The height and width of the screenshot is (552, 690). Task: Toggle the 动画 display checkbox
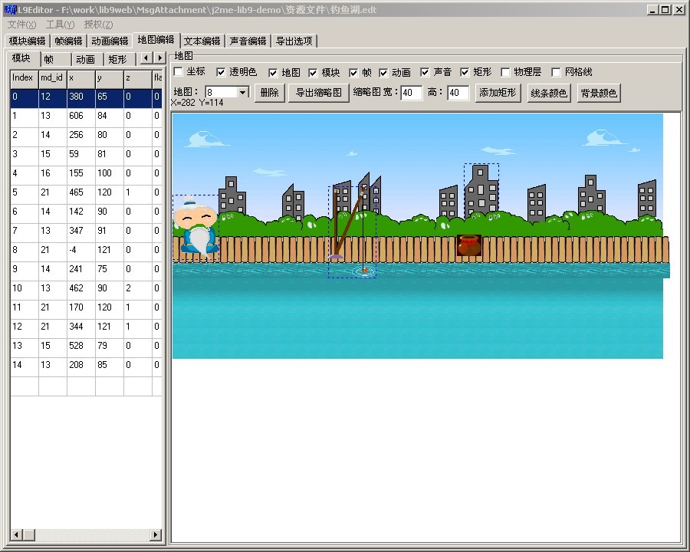[383, 73]
